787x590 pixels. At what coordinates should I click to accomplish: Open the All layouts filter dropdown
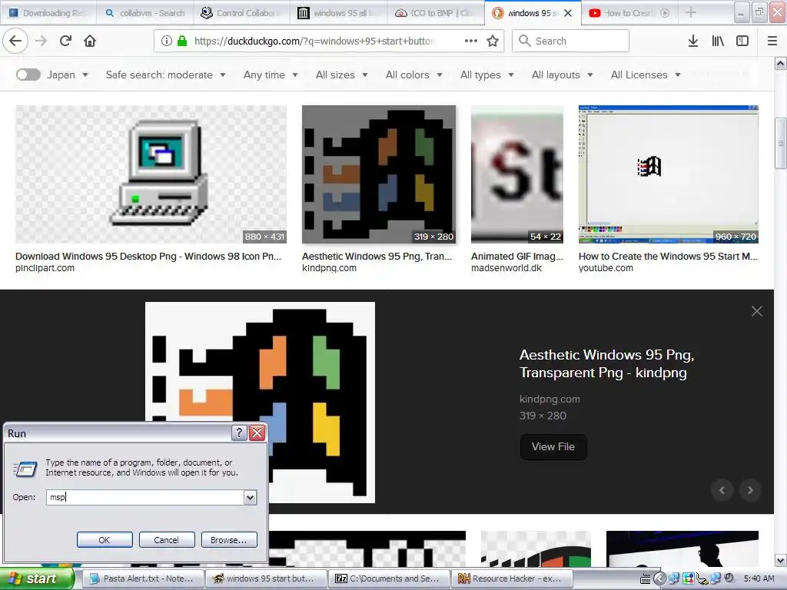tap(562, 75)
